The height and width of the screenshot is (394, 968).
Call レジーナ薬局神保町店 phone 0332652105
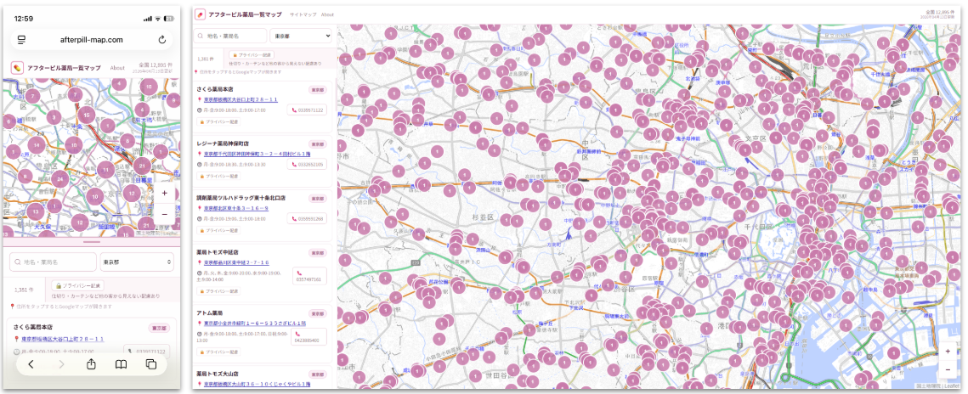307,165
